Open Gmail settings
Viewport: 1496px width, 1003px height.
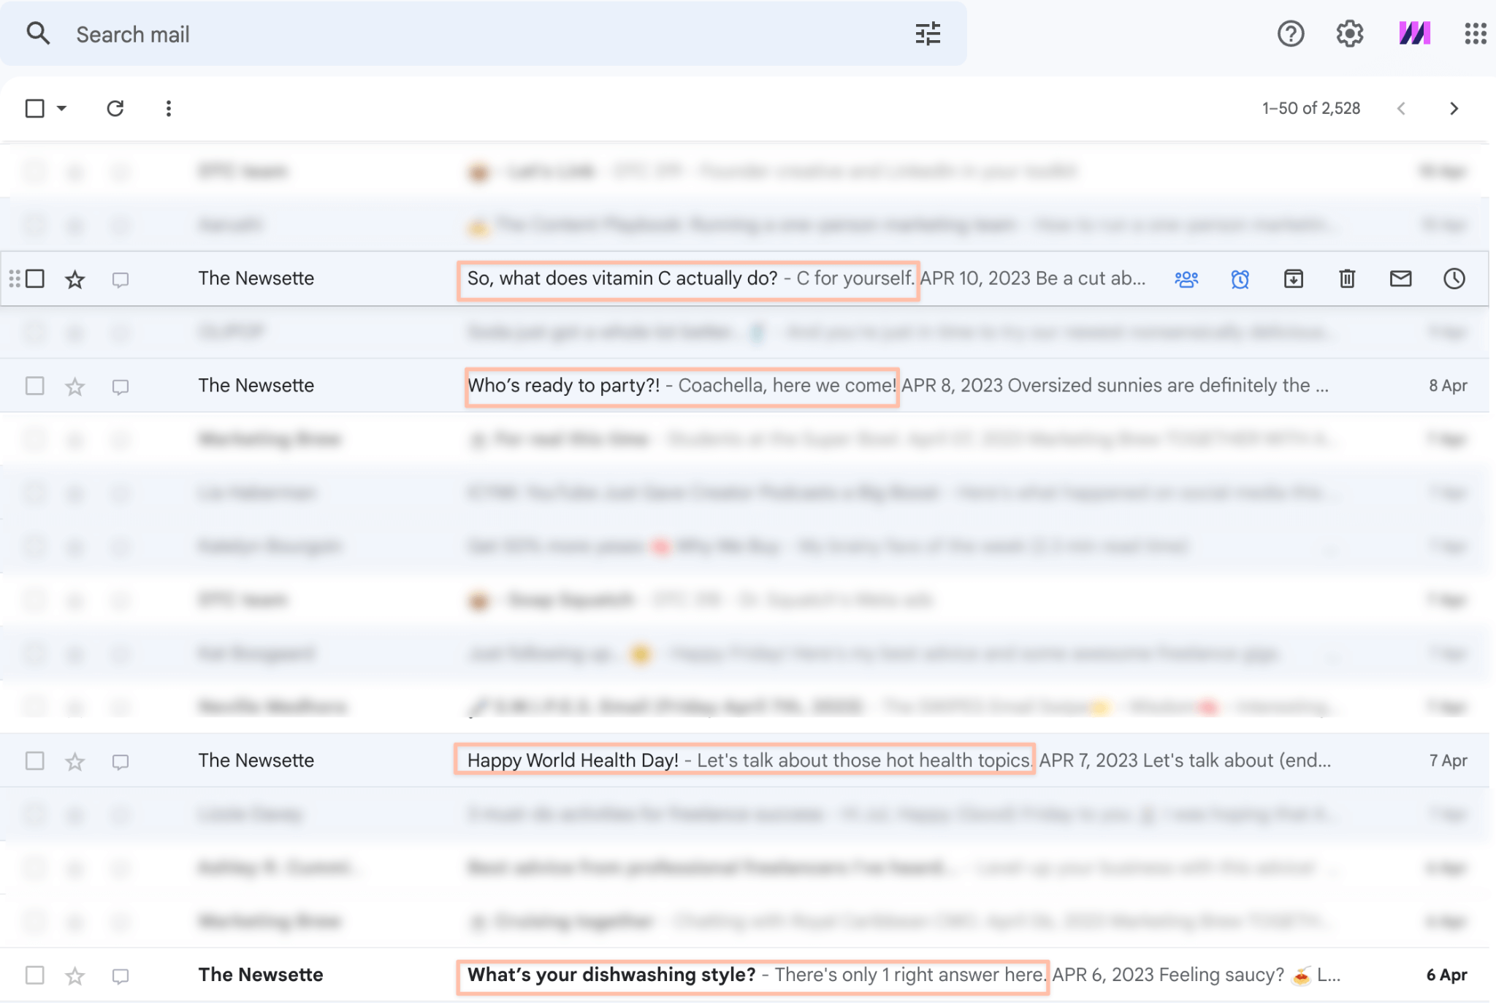[1349, 34]
